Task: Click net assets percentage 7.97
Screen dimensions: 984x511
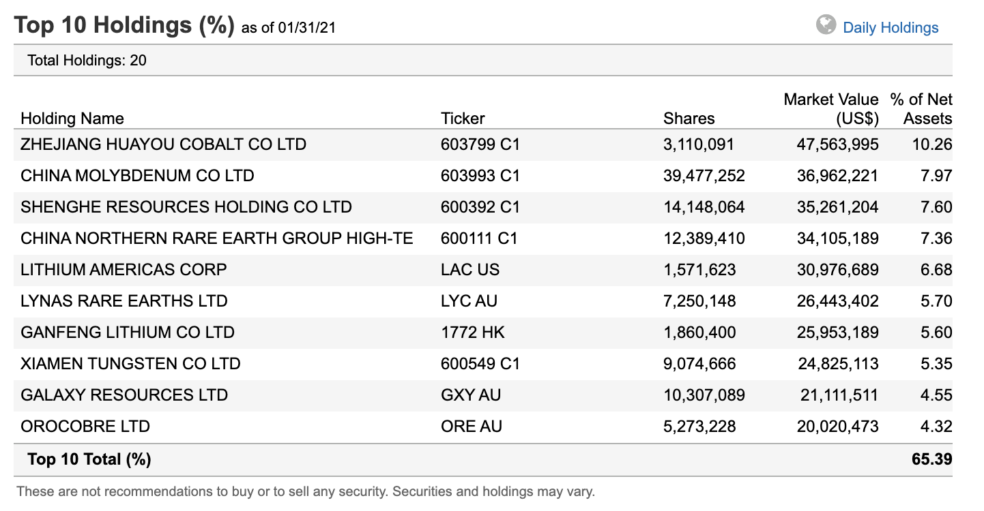Action: point(936,176)
